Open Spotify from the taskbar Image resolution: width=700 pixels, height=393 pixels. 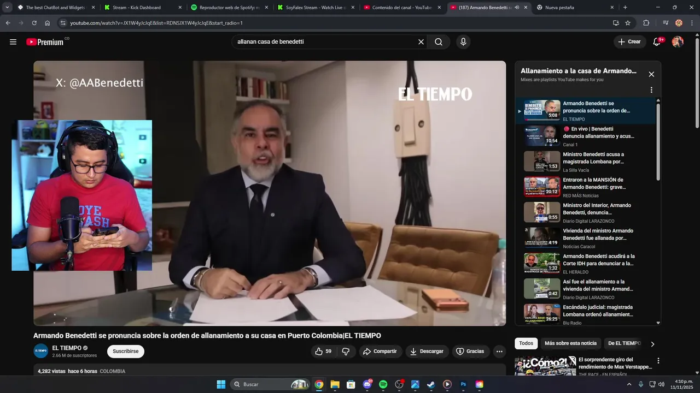tap(383, 384)
